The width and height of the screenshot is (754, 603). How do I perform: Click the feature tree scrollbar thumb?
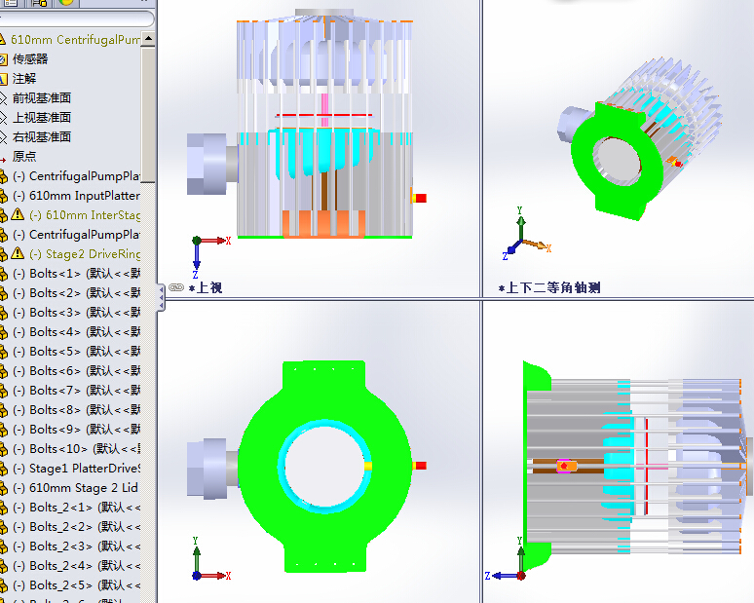pos(149,114)
